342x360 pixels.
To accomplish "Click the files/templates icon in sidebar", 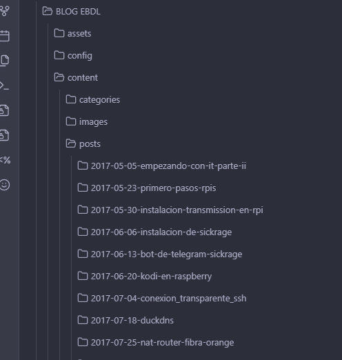I will pos(4,61).
